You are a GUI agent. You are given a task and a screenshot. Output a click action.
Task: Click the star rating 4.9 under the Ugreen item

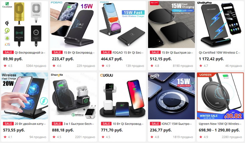(x=204, y=137)
